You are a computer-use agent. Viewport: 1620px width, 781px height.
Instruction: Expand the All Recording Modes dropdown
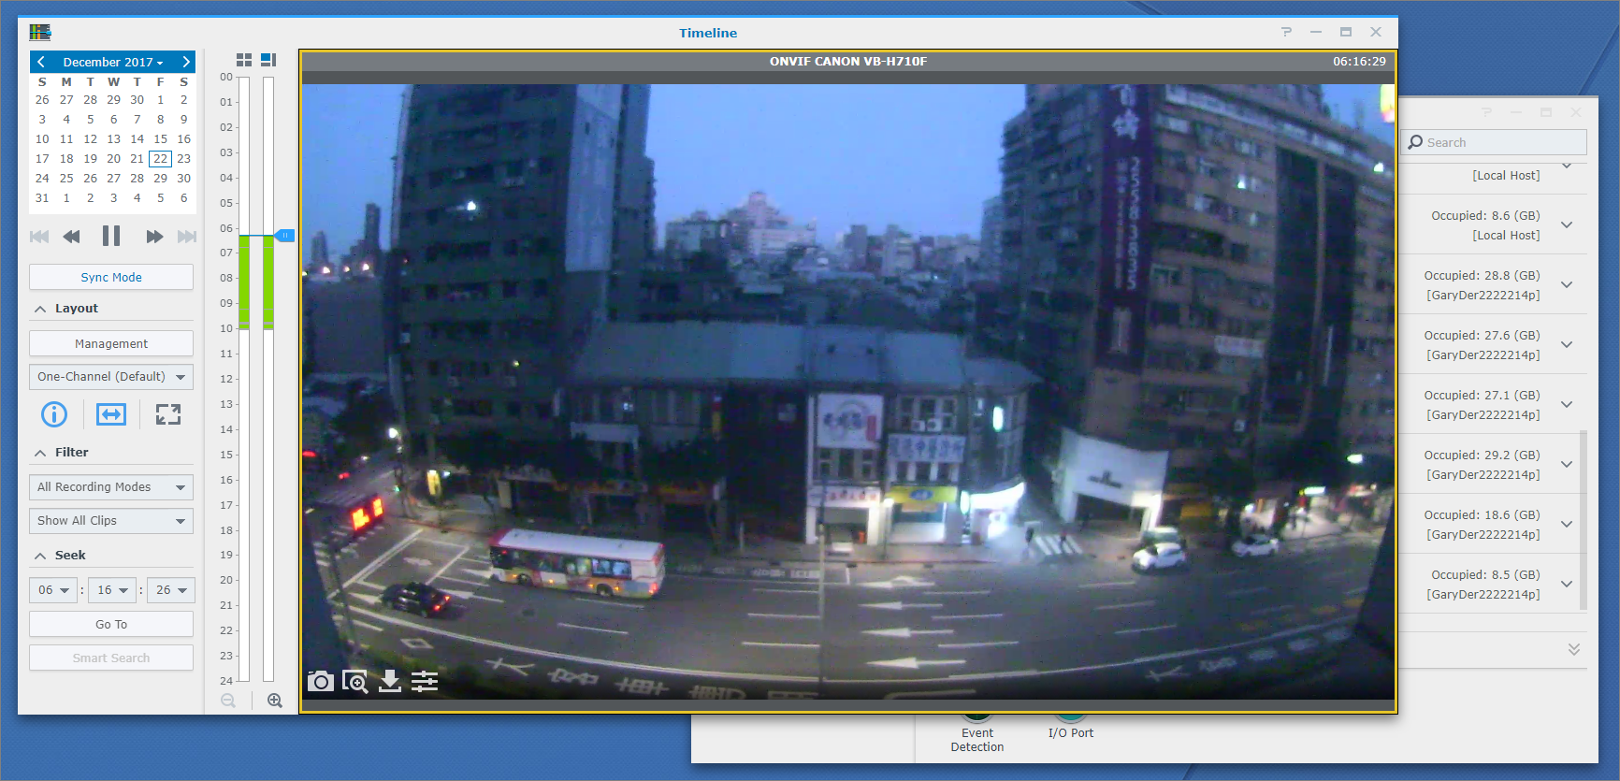point(111,487)
